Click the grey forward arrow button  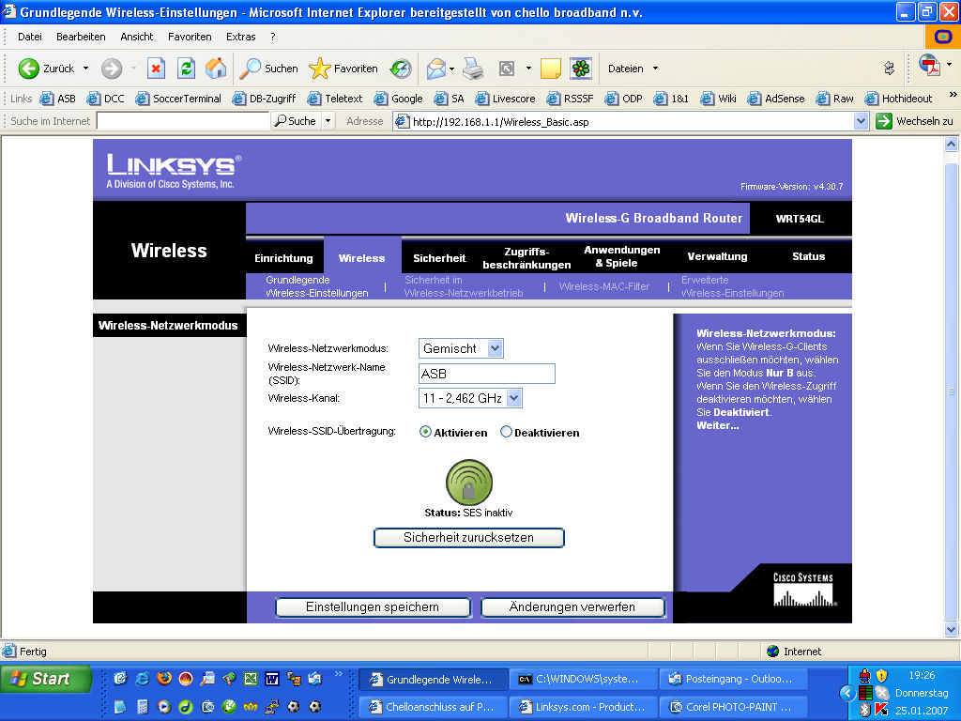point(112,69)
